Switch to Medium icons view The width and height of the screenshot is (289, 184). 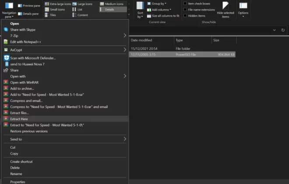(x=112, y=4)
